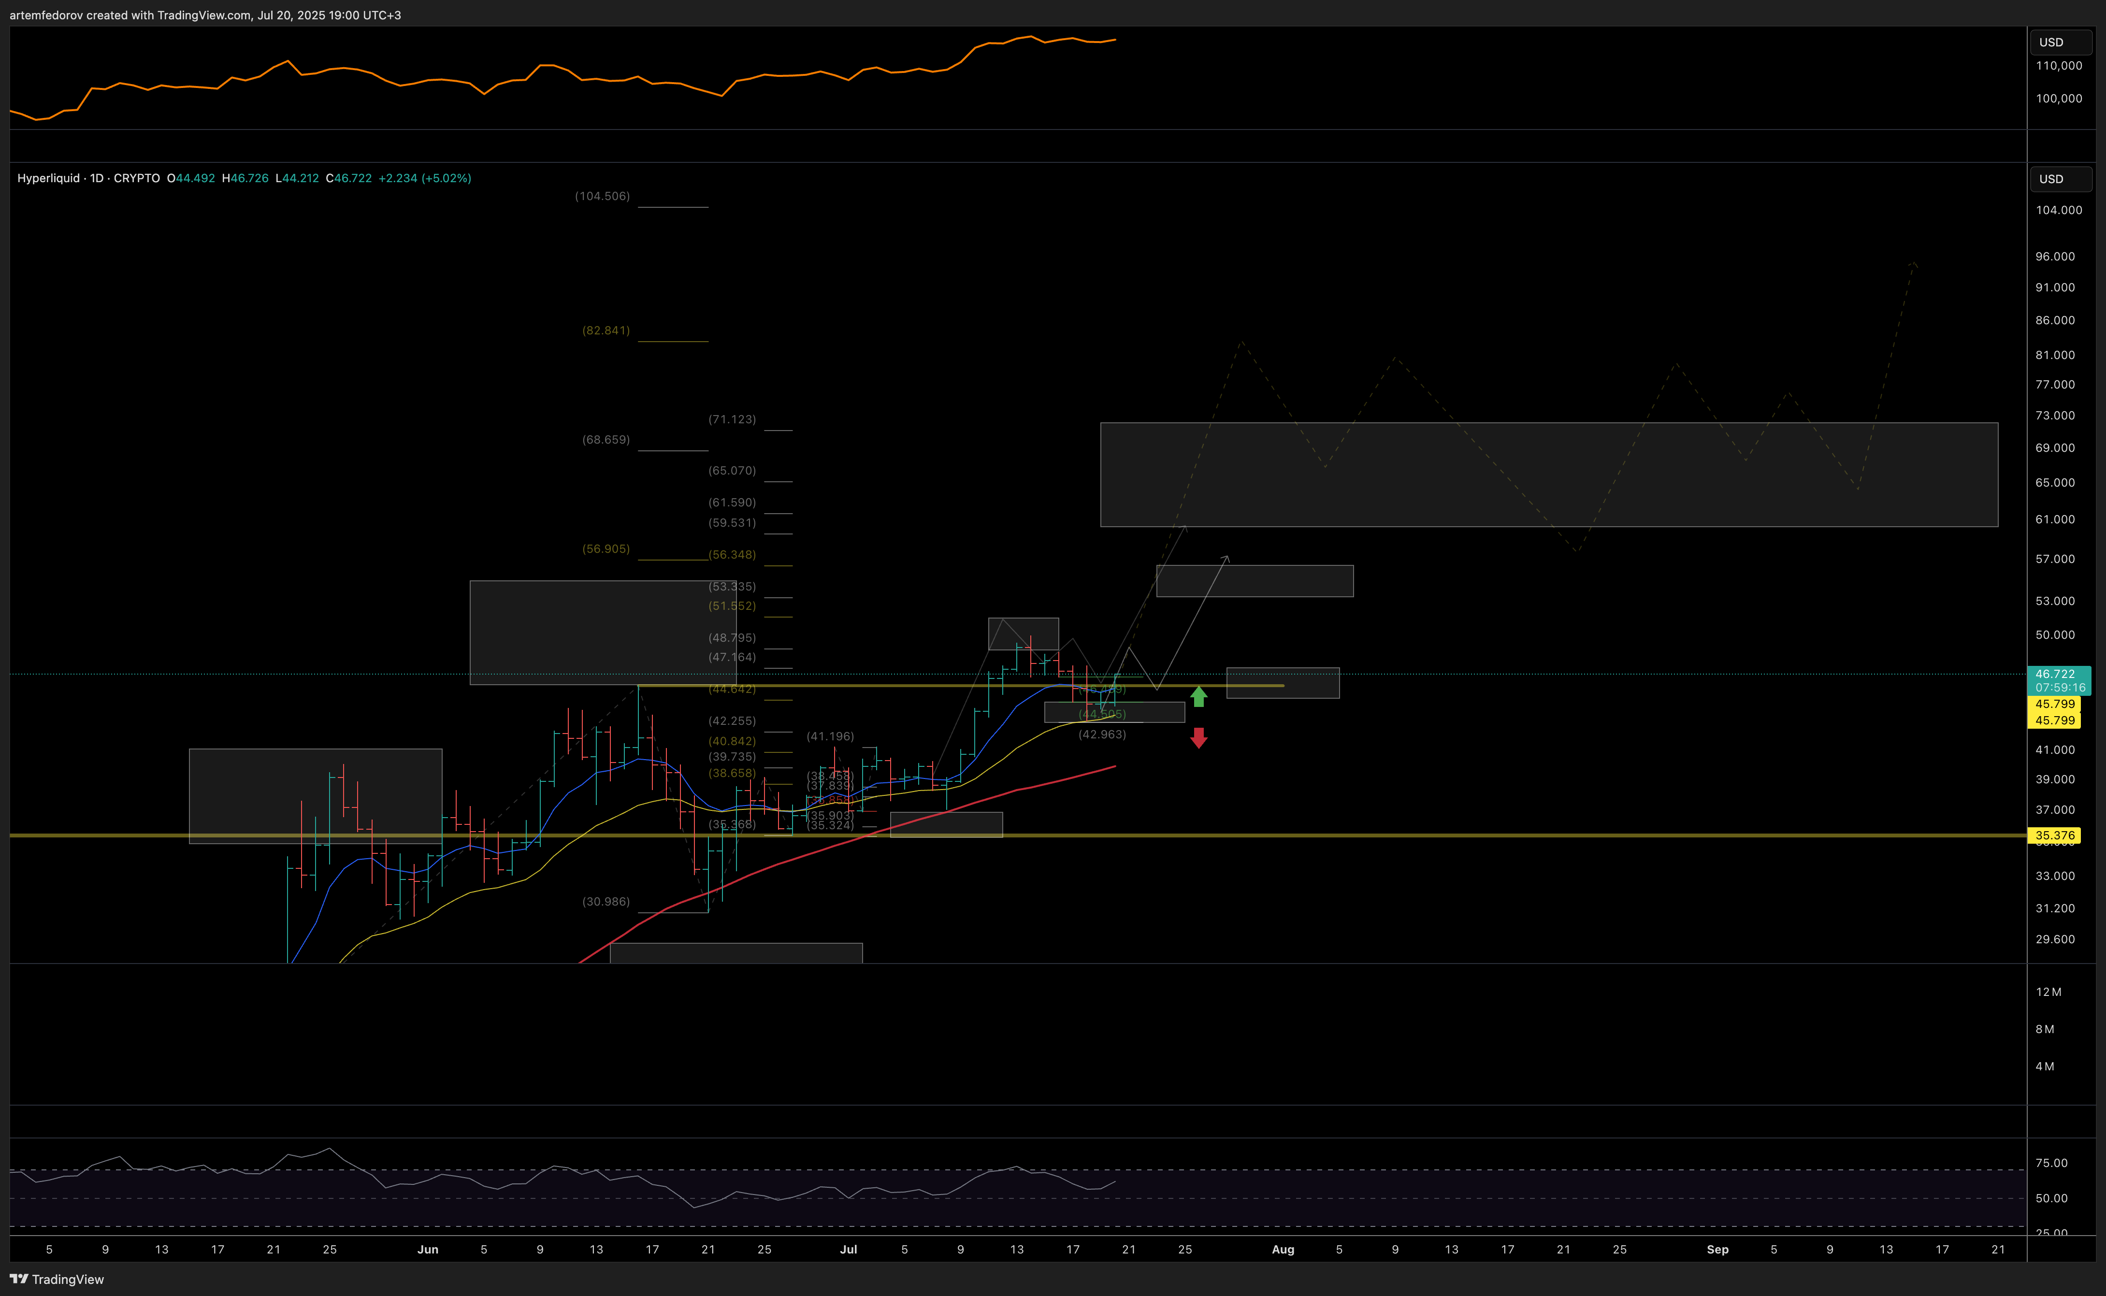
Task: Select the Fibonacci level label (104.506)
Action: [x=603, y=196]
